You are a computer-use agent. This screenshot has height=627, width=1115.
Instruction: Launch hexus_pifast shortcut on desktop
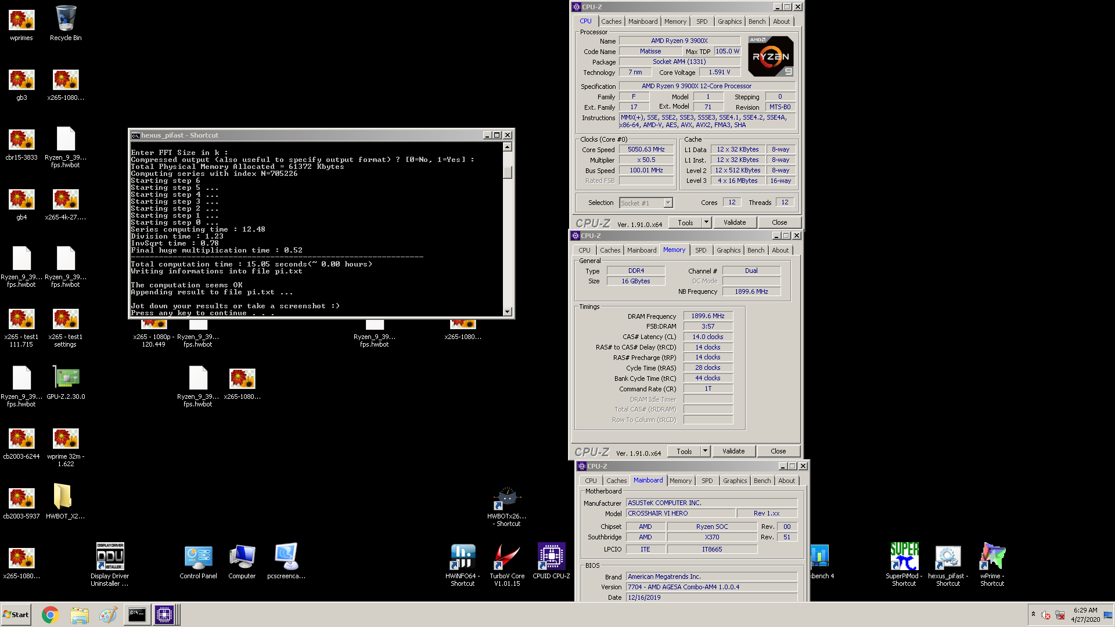(948, 565)
